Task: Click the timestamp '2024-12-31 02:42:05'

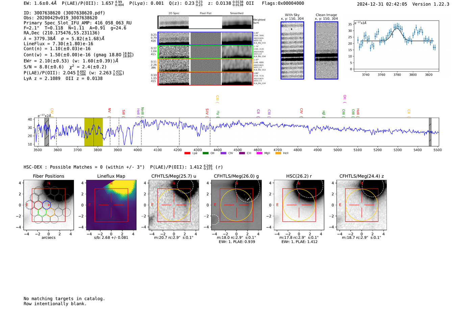Action: click(x=382, y=4)
